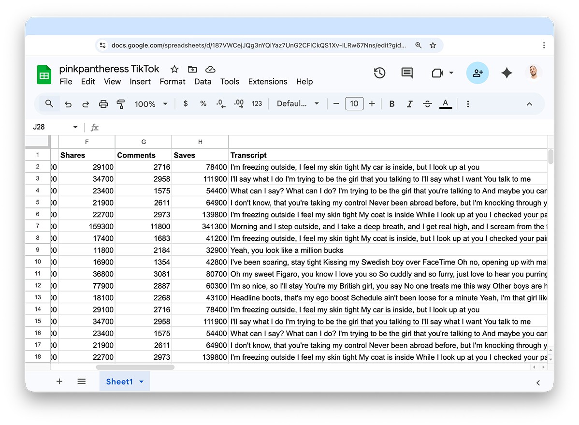
Task: Undo the last action
Action: tap(68, 104)
